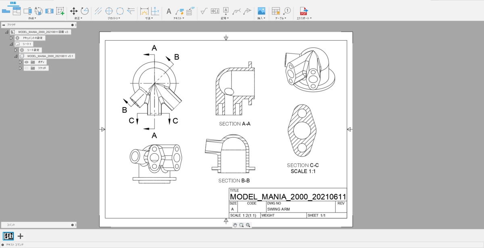Collapse the MODEL_MANIA_2000_20210611 v5:1 node

16,56
